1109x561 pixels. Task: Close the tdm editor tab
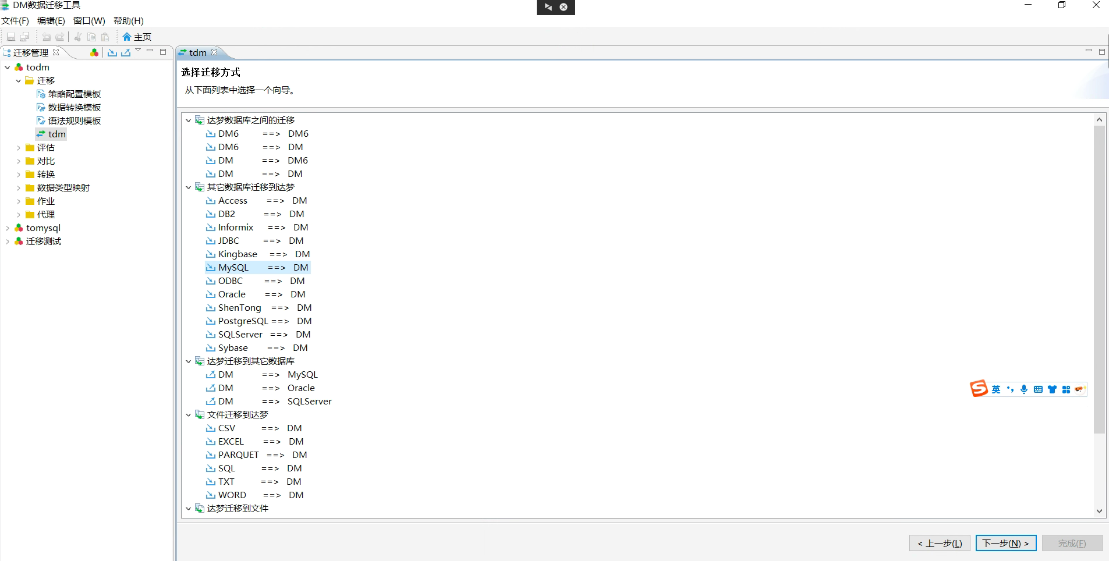(x=214, y=52)
